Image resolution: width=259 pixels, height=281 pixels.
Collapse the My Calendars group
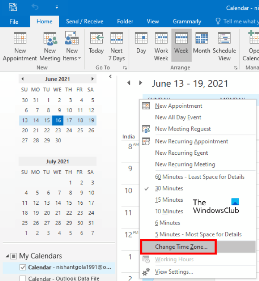[7, 256]
